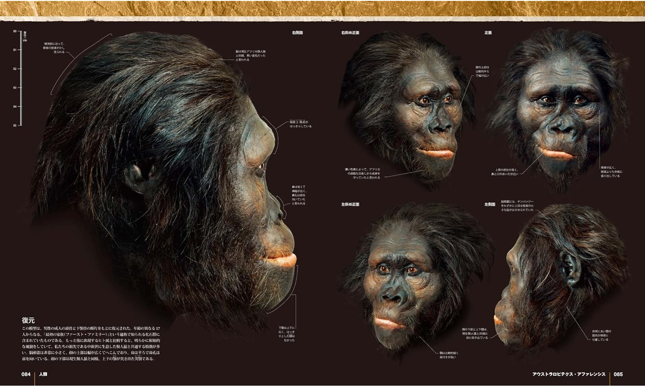This screenshot has width=645, height=387.
Task: Click the 正面 view label
Action: click(488, 33)
